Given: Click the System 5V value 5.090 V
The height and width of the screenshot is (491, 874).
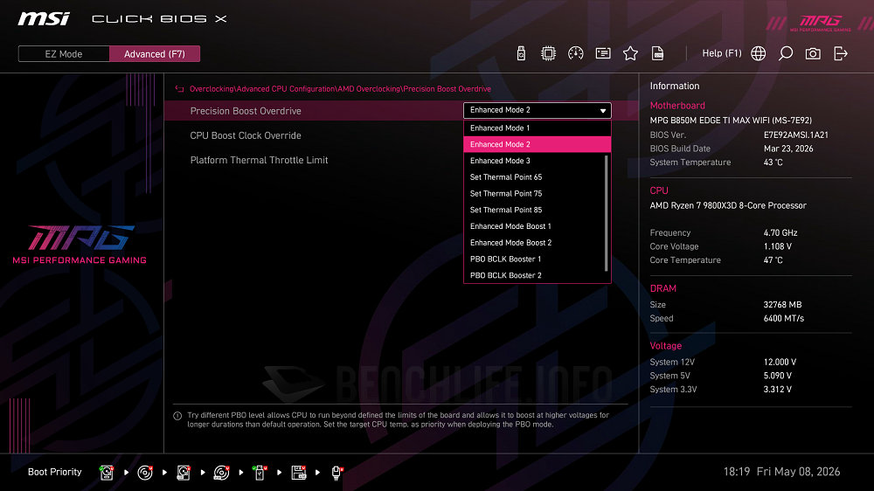Looking at the screenshot, I should [778, 377].
